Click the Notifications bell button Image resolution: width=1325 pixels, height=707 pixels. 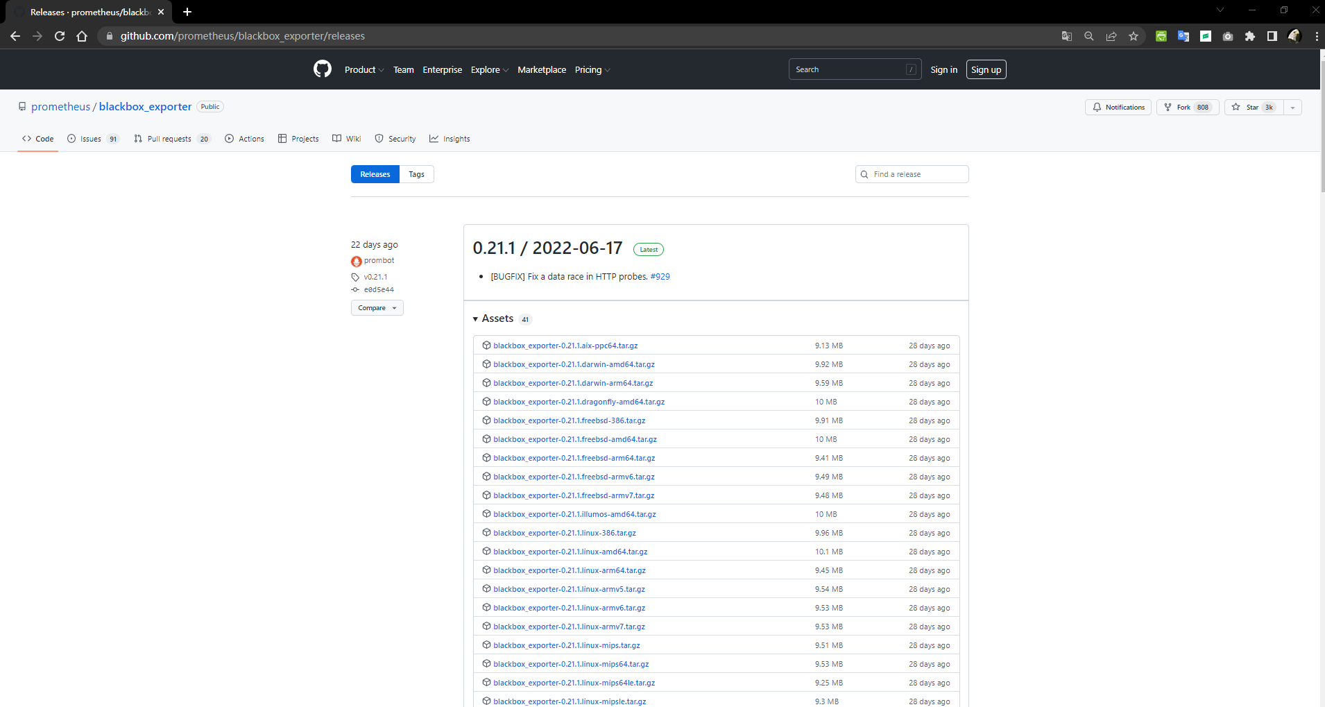click(1118, 107)
